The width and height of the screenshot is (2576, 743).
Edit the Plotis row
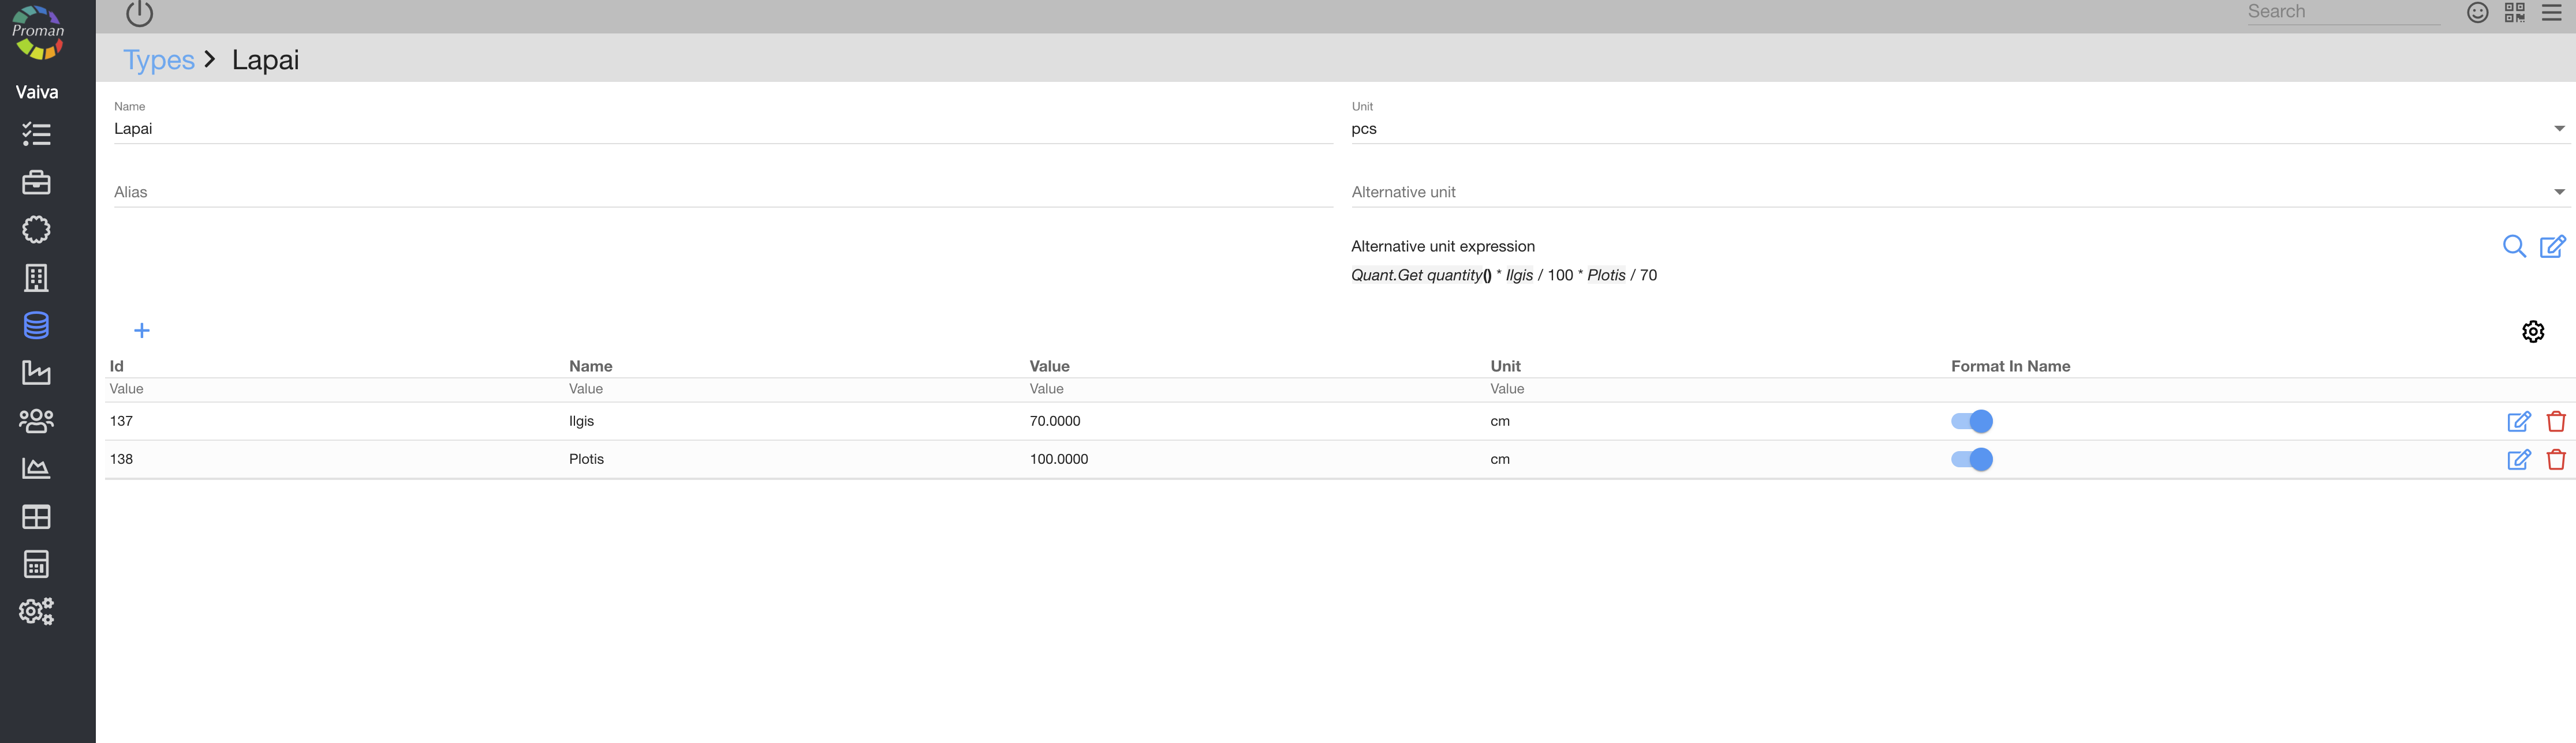click(2518, 459)
